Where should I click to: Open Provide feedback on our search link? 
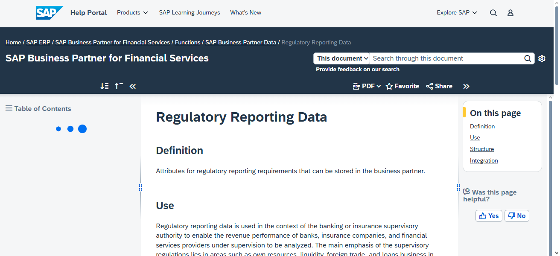click(x=357, y=69)
